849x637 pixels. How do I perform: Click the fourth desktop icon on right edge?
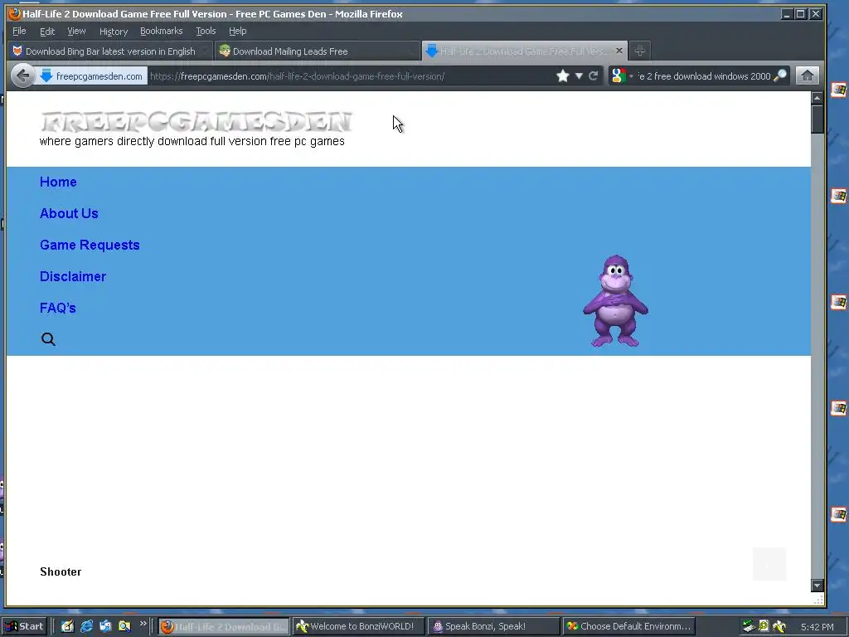coord(838,408)
